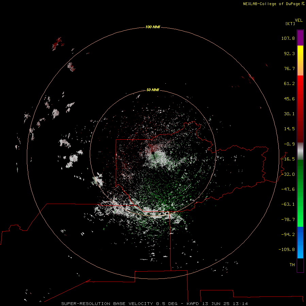The height and width of the screenshot is (306, 306).
Task: Click the 92.3 velocity scale value
Action: tap(289, 53)
